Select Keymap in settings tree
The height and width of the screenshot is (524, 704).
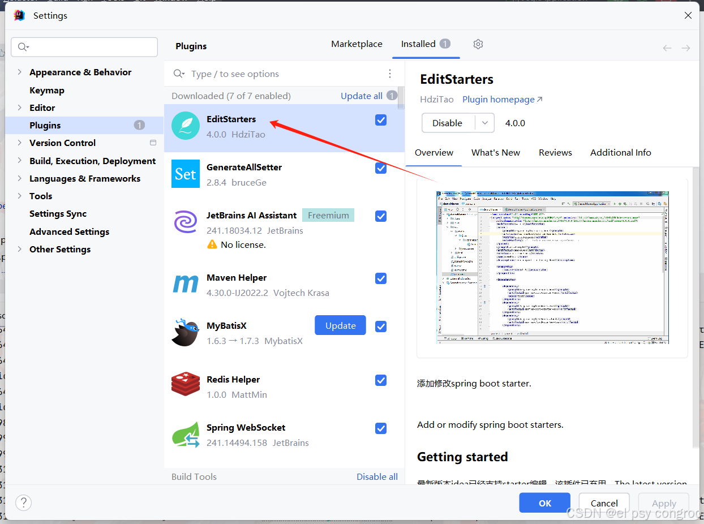[47, 90]
